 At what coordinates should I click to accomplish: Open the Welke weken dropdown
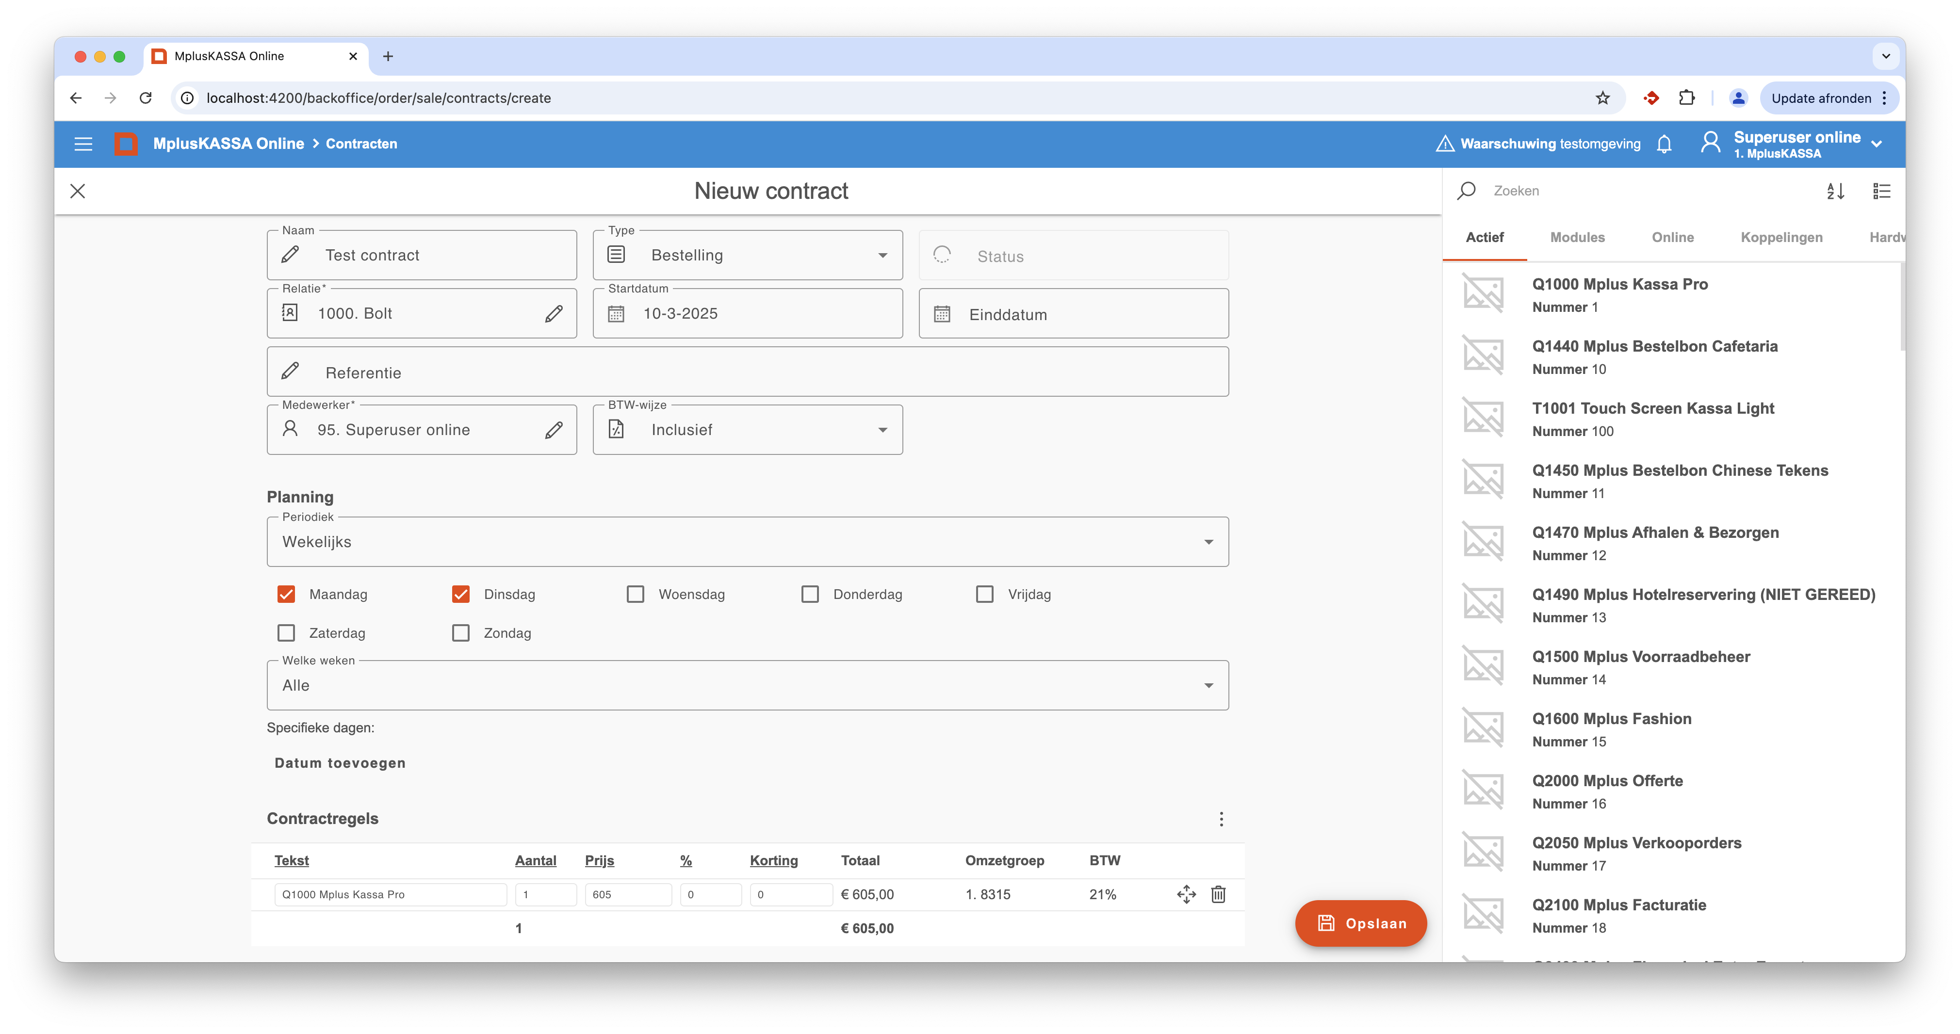tap(747, 685)
